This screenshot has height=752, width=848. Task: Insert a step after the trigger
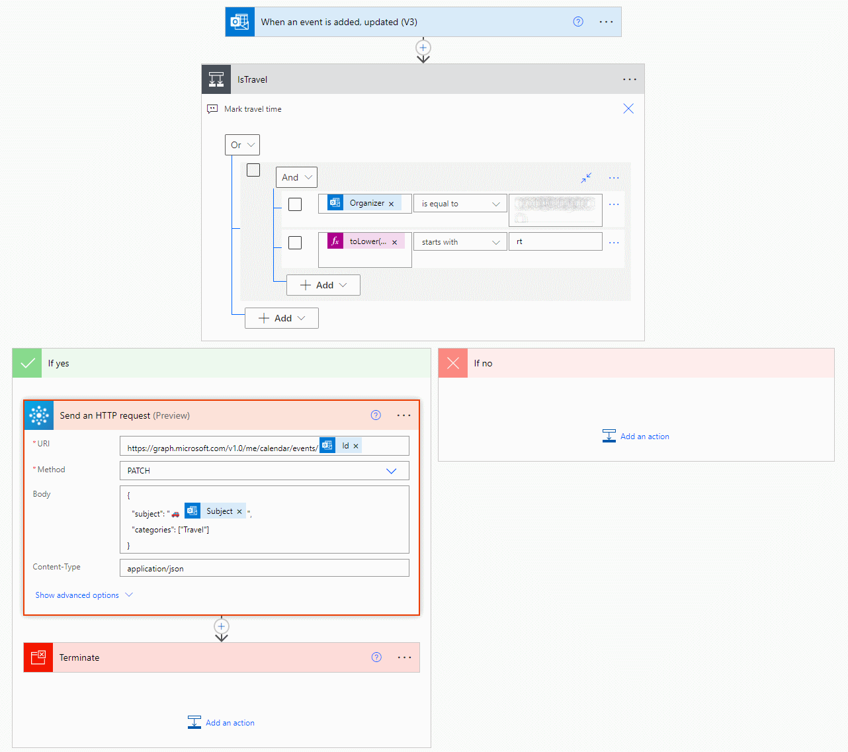click(423, 48)
